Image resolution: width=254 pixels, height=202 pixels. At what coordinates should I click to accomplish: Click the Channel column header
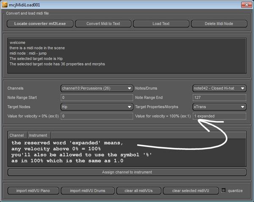pyautogui.click(x=17, y=135)
